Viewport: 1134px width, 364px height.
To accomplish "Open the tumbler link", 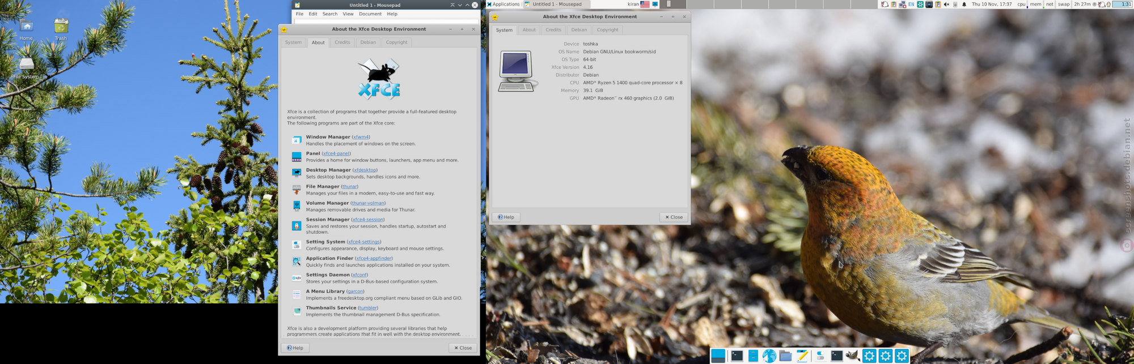I will [x=368, y=308].
